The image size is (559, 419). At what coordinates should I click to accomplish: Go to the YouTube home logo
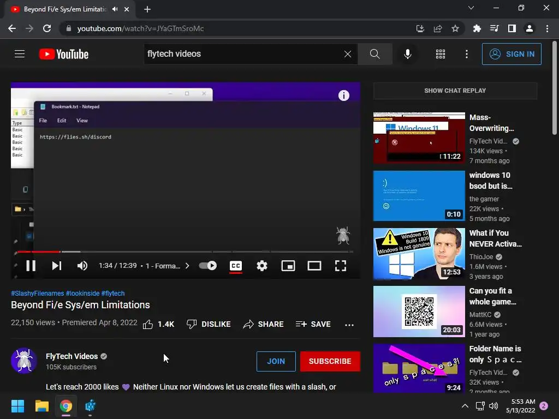(64, 54)
